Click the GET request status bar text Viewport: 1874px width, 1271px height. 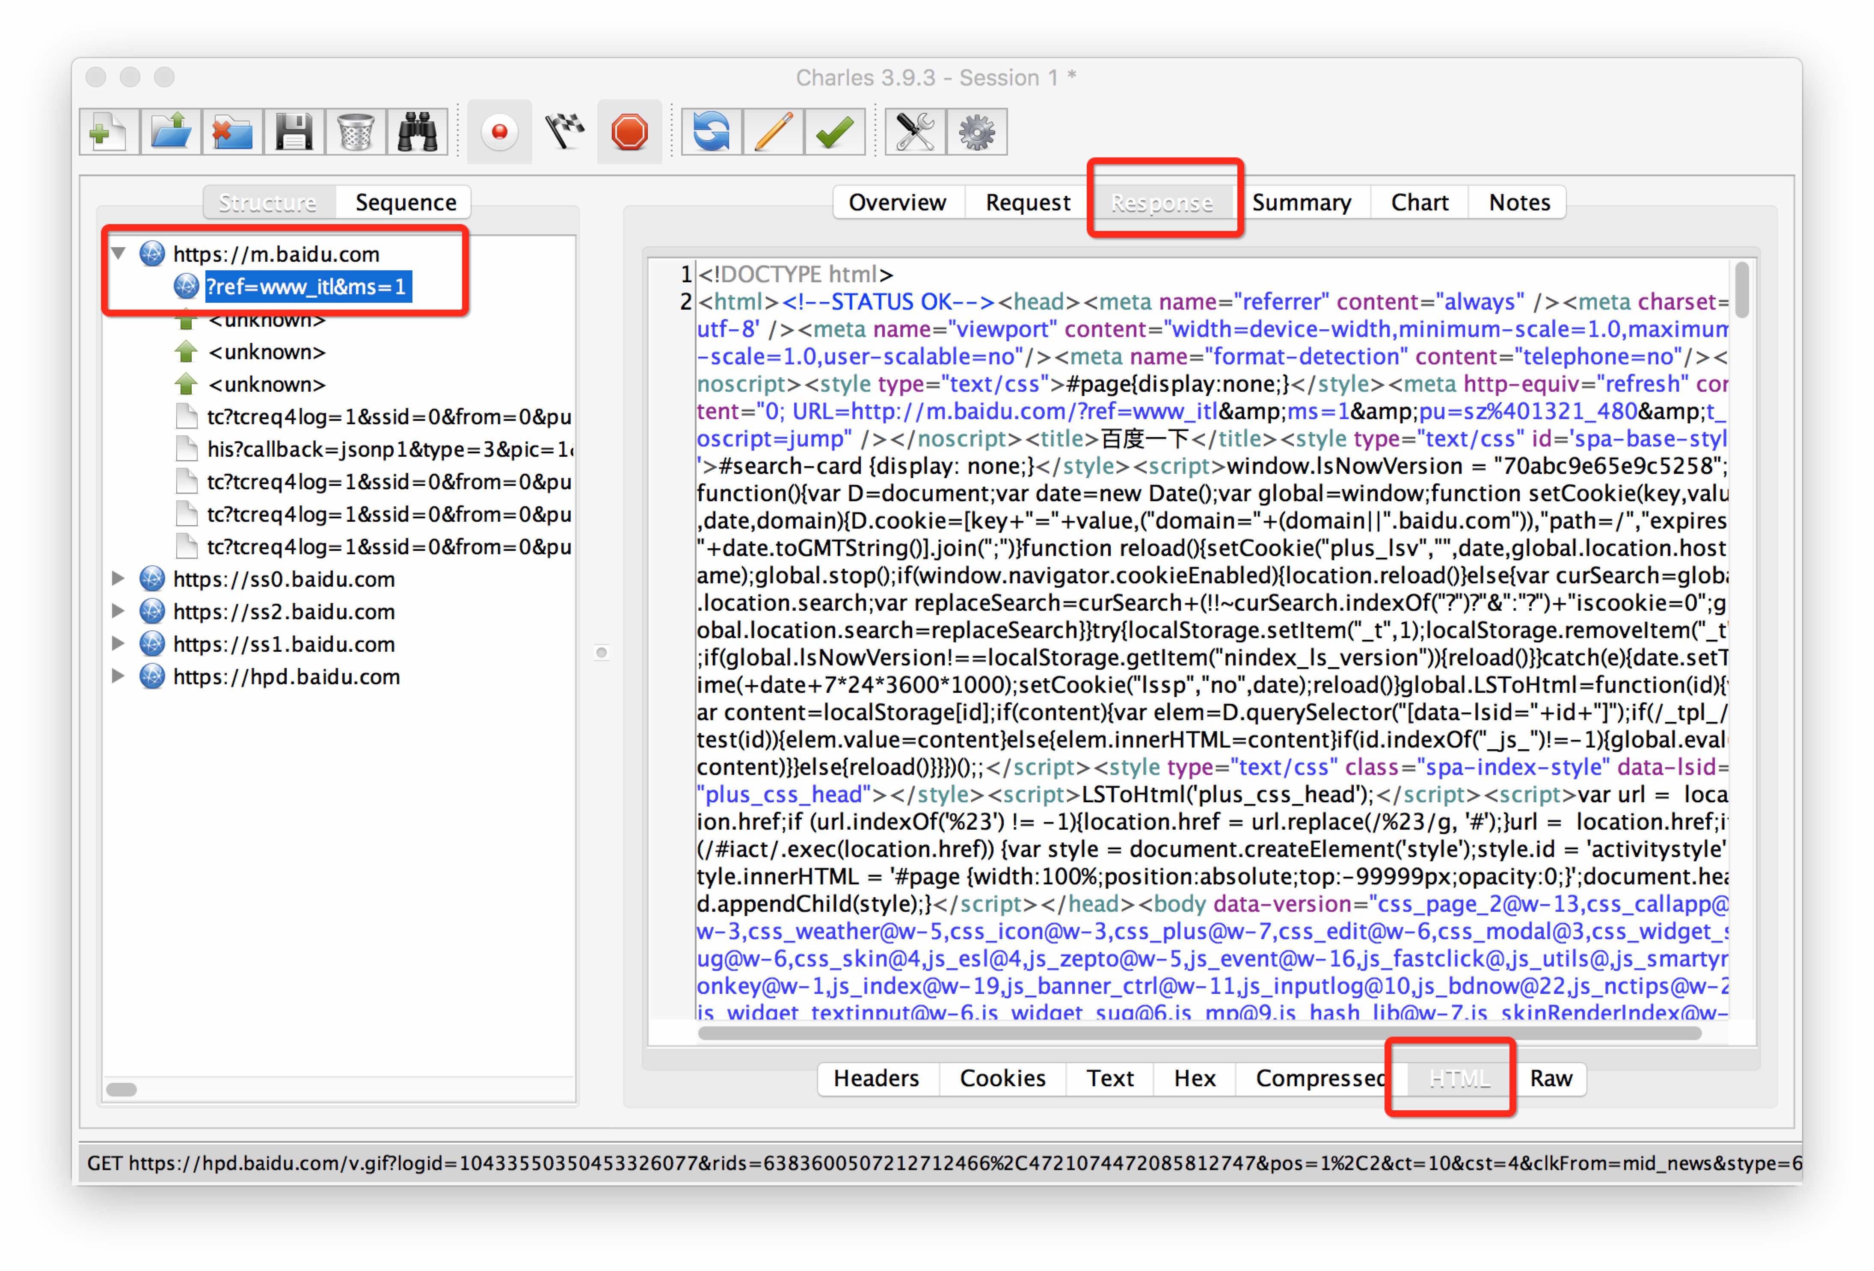click(944, 1163)
